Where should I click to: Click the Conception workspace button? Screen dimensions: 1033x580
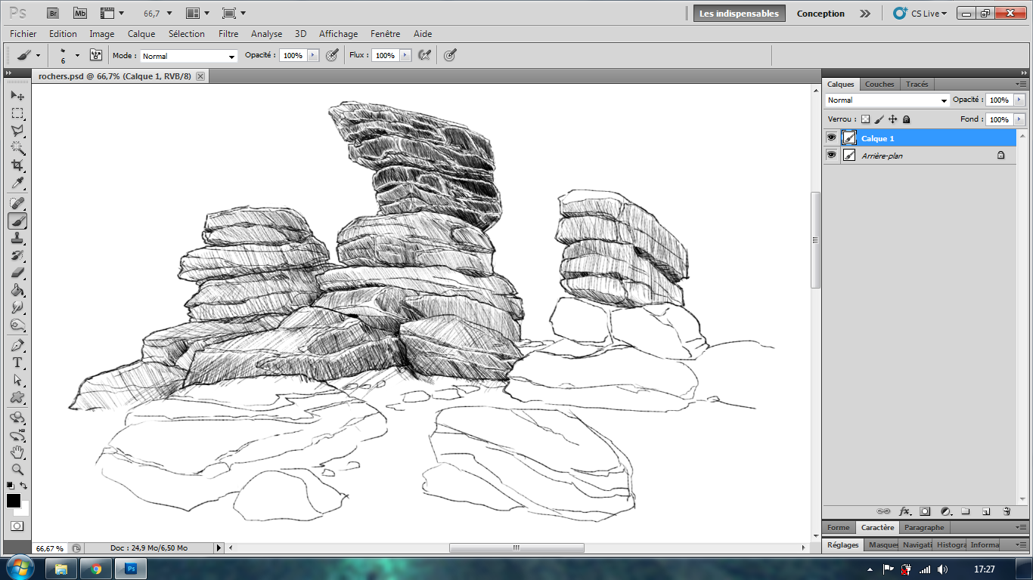(821, 14)
